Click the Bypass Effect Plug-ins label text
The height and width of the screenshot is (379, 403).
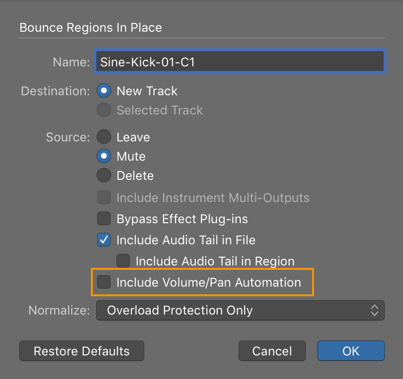pyautogui.click(x=182, y=219)
